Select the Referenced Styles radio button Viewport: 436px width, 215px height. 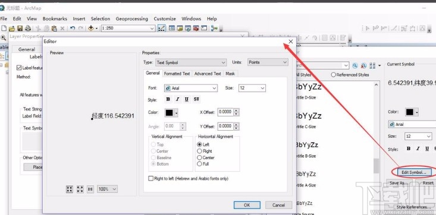pyautogui.click(x=334, y=75)
